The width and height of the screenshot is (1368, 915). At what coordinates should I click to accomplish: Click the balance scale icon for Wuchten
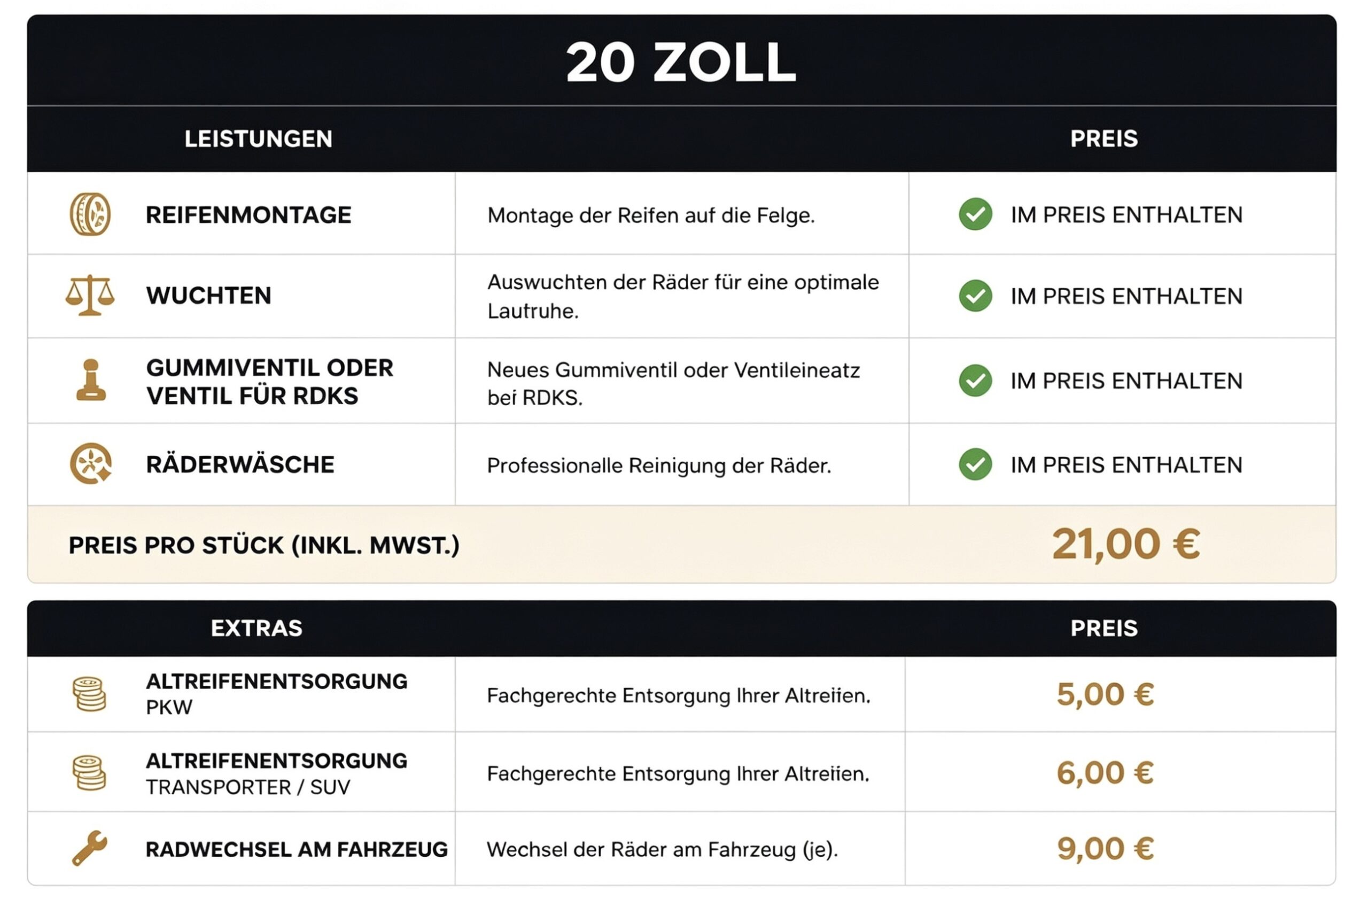[90, 295]
